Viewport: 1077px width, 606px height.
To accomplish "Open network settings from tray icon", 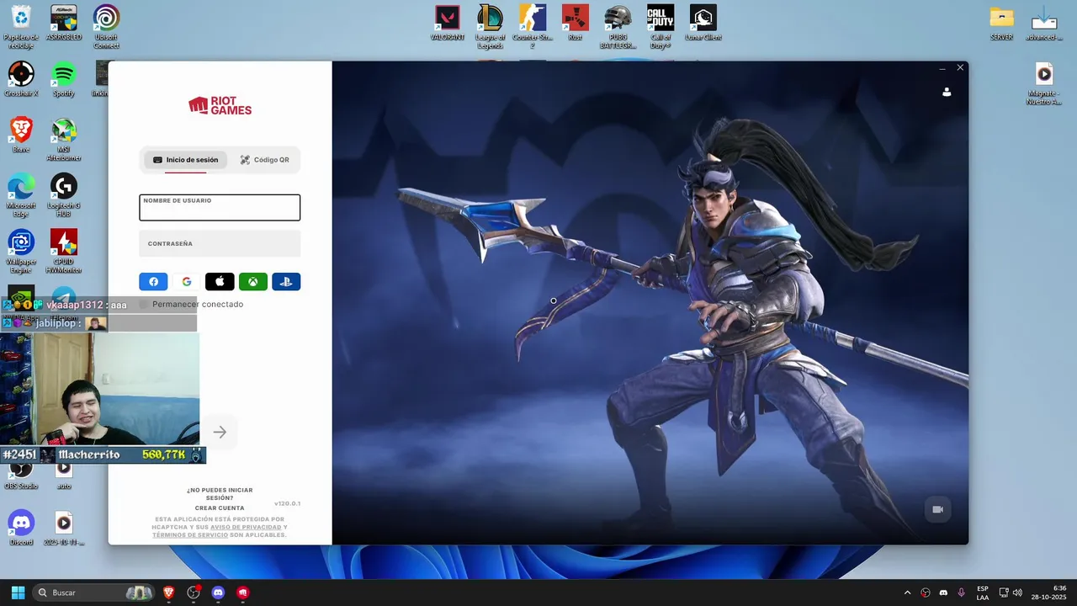I will coord(1004,593).
